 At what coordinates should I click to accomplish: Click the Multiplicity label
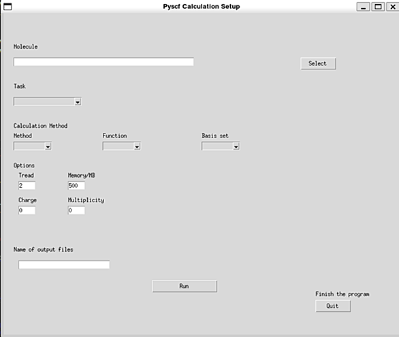pyautogui.click(x=86, y=200)
